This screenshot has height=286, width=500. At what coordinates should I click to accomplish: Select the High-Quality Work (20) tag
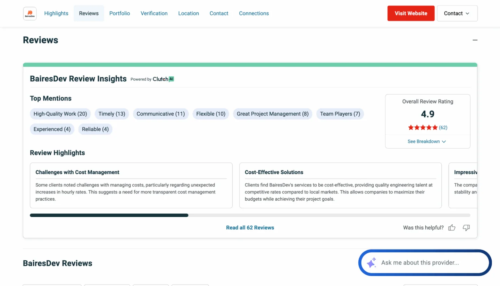tap(60, 114)
